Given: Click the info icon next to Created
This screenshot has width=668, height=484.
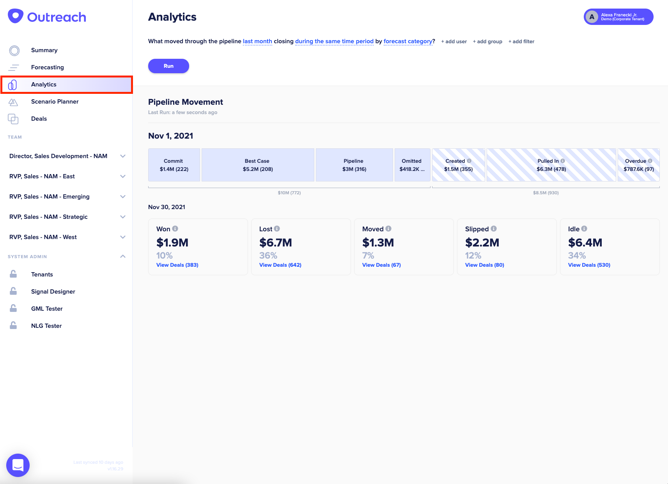Looking at the screenshot, I should tap(469, 161).
